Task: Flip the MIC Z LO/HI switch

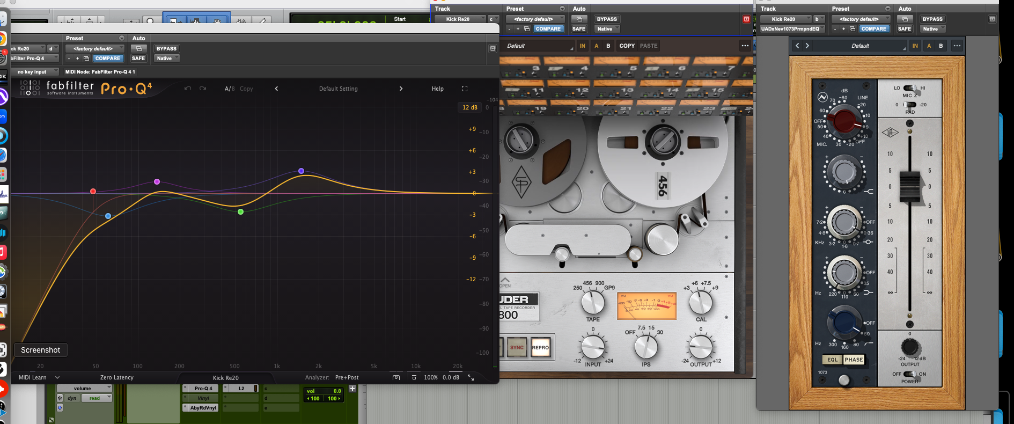Action: (x=910, y=88)
